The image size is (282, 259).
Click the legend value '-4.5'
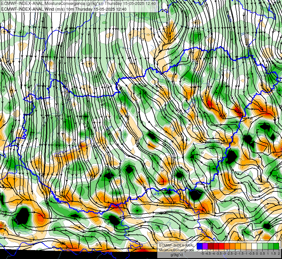tap(208, 254)
